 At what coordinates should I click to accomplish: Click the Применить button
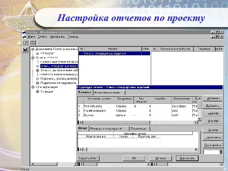tap(187, 158)
